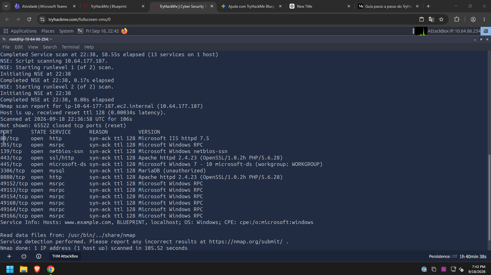Launch Firefox from the AttackBox panel
The width and height of the screenshot is (491, 275).
pos(124,31)
